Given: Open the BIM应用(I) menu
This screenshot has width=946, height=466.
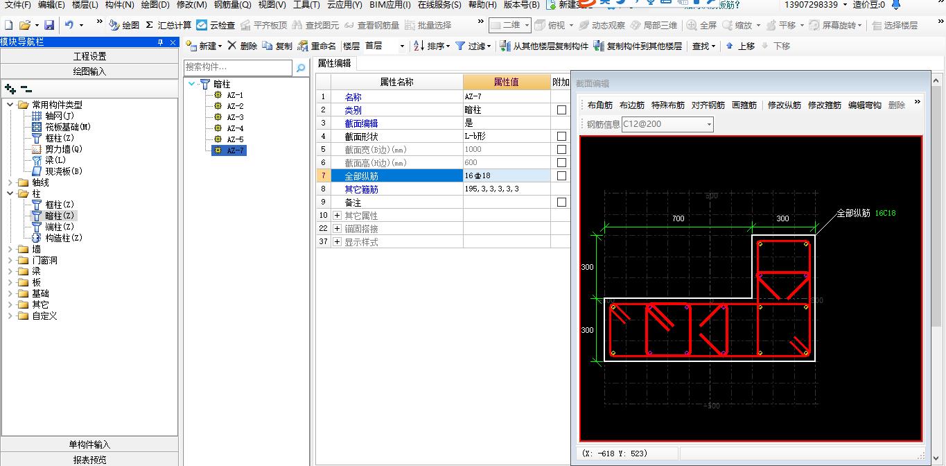Looking at the screenshot, I should point(390,5).
